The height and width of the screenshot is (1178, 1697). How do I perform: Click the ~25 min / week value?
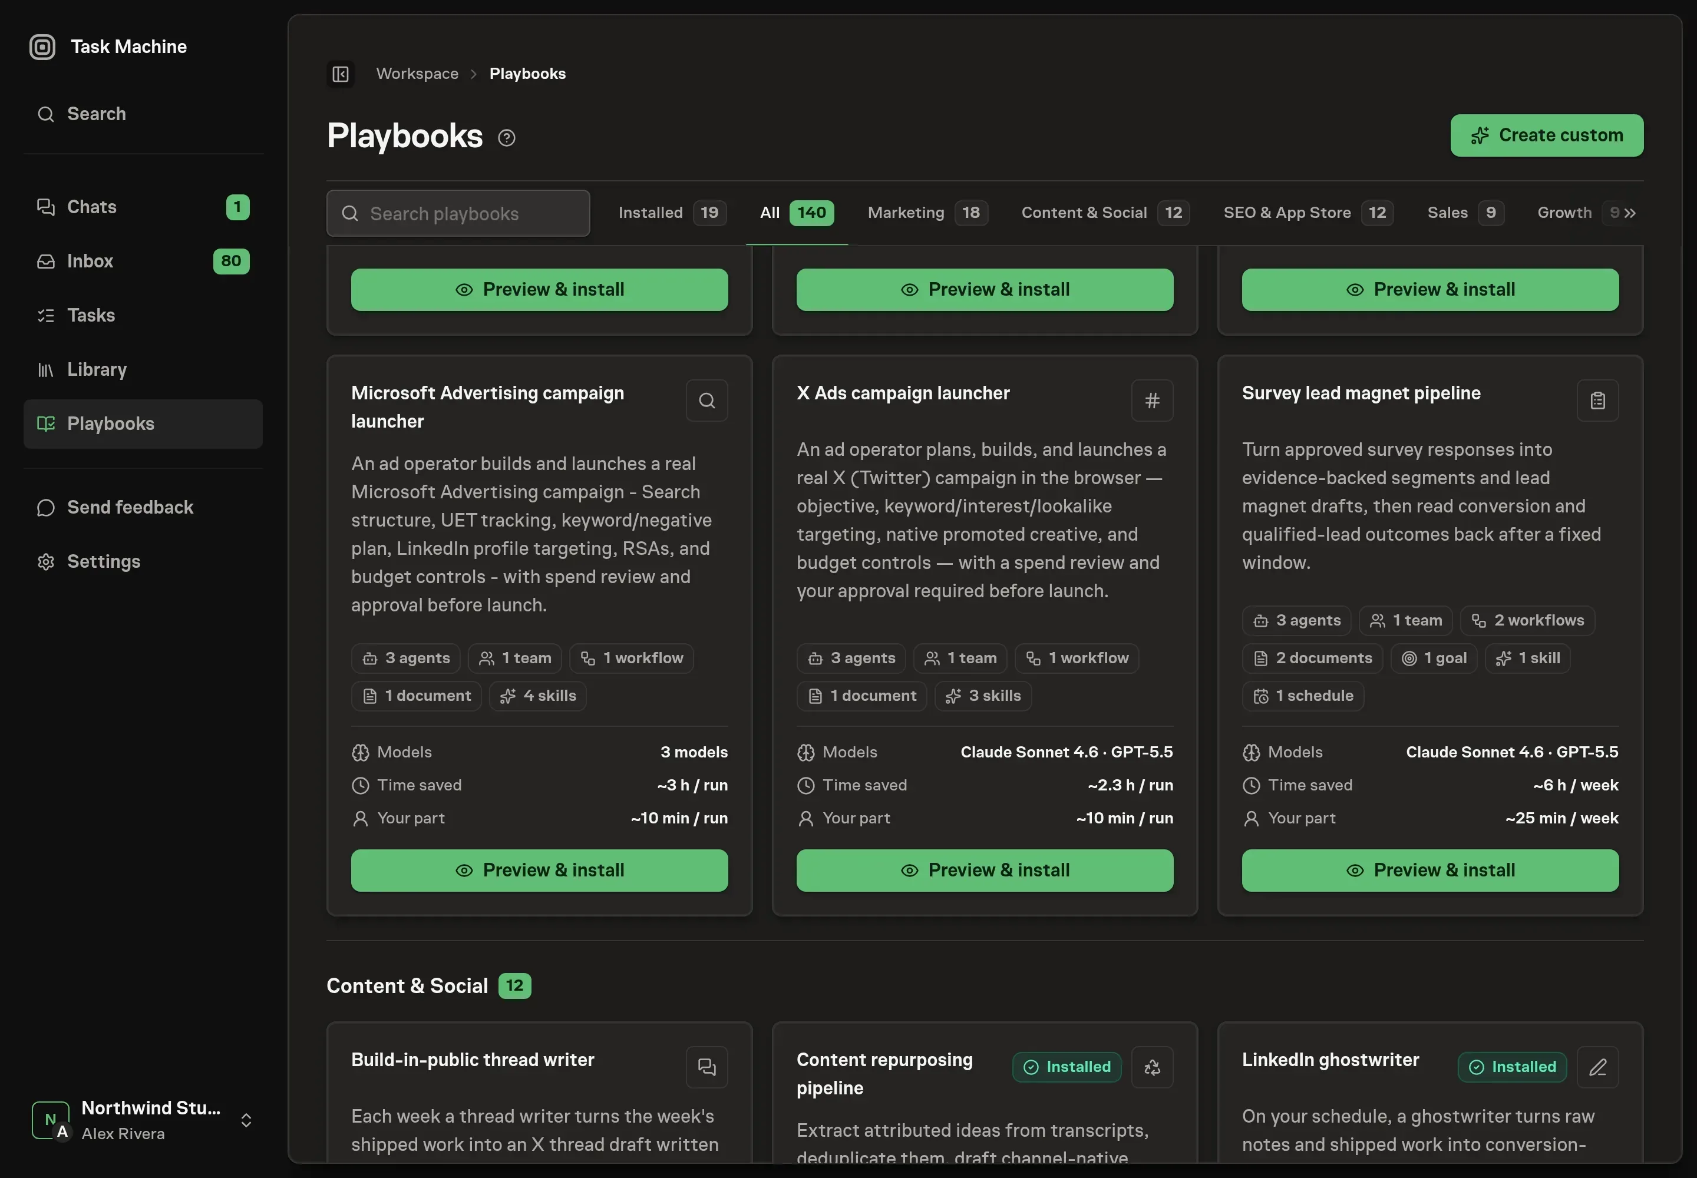(x=1561, y=819)
